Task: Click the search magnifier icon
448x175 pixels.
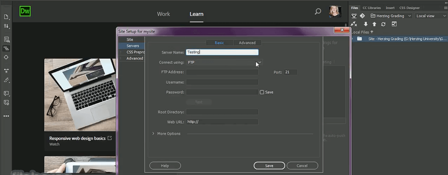Action: tap(318, 12)
